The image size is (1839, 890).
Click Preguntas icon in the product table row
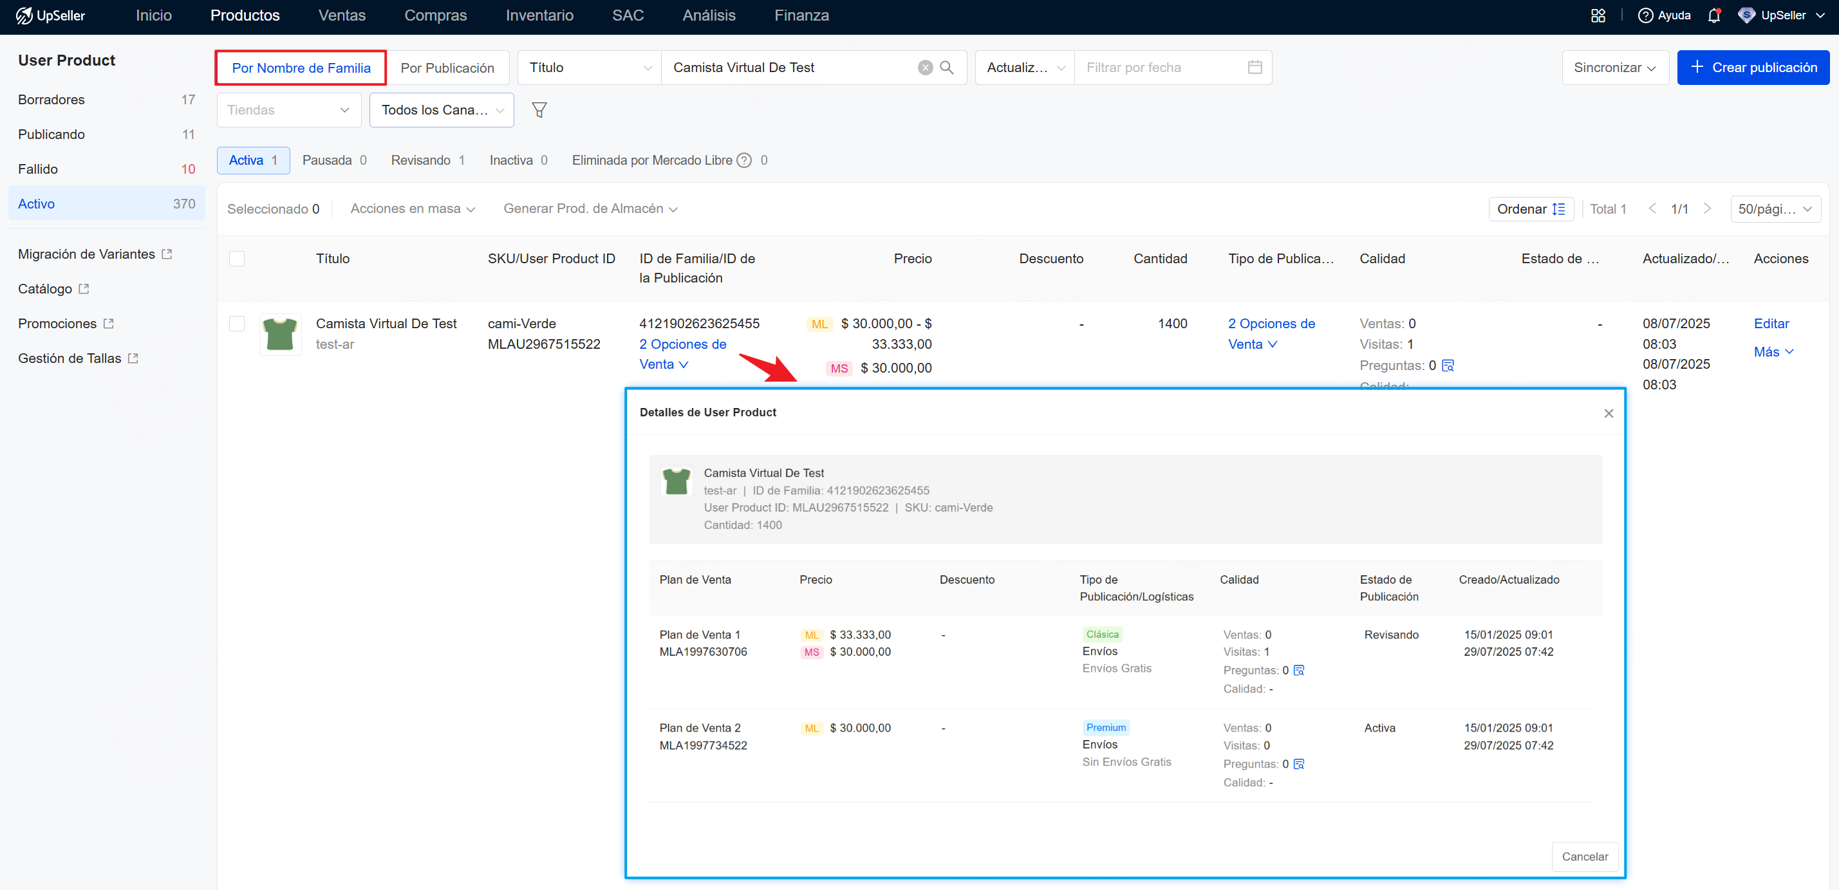coord(1448,366)
